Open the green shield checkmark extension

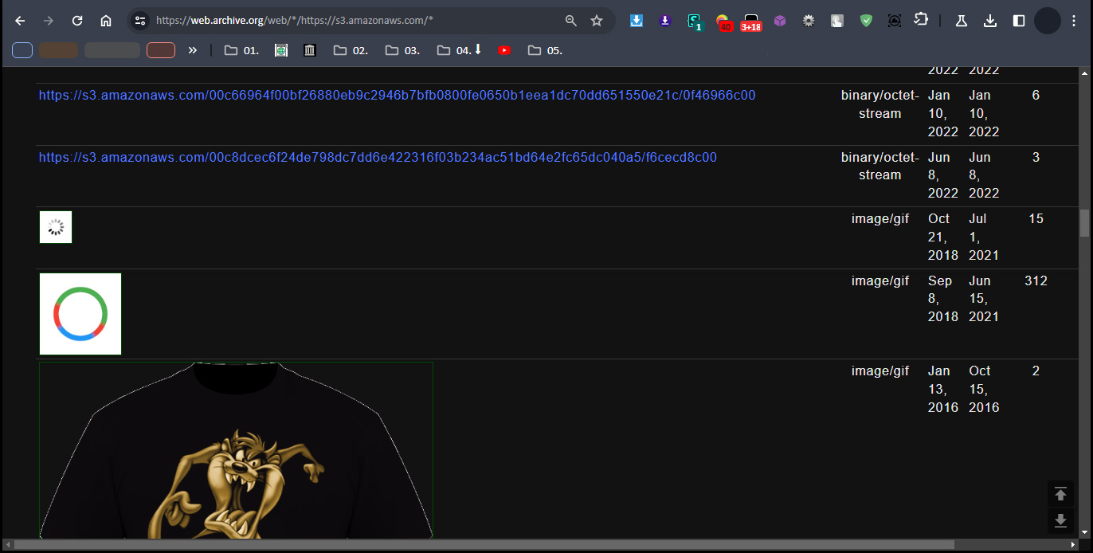point(866,21)
